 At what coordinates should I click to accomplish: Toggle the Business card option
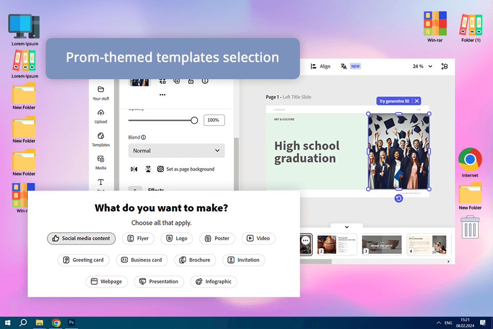pyautogui.click(x=142, y=260)
